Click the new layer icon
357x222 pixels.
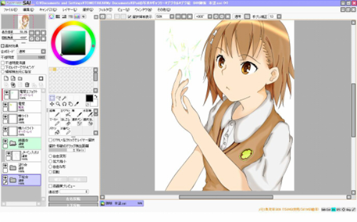click(6, 79)
